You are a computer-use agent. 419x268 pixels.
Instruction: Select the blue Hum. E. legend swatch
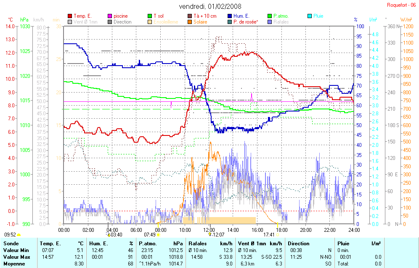tap(230, 16)
